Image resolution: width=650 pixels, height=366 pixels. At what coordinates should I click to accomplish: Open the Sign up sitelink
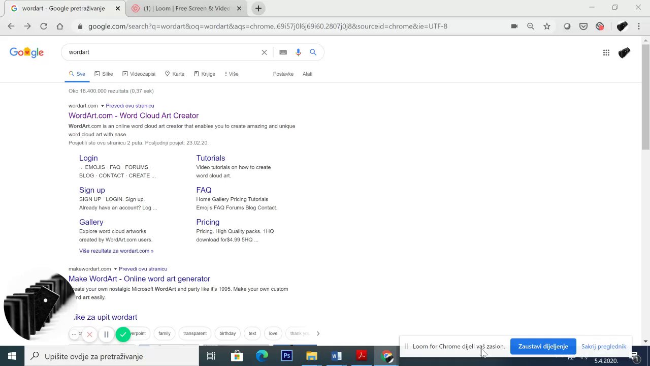pos(92,190)
